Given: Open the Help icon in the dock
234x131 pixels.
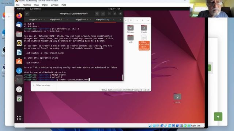Looking at the screenshot, I should tap(19, 71).
